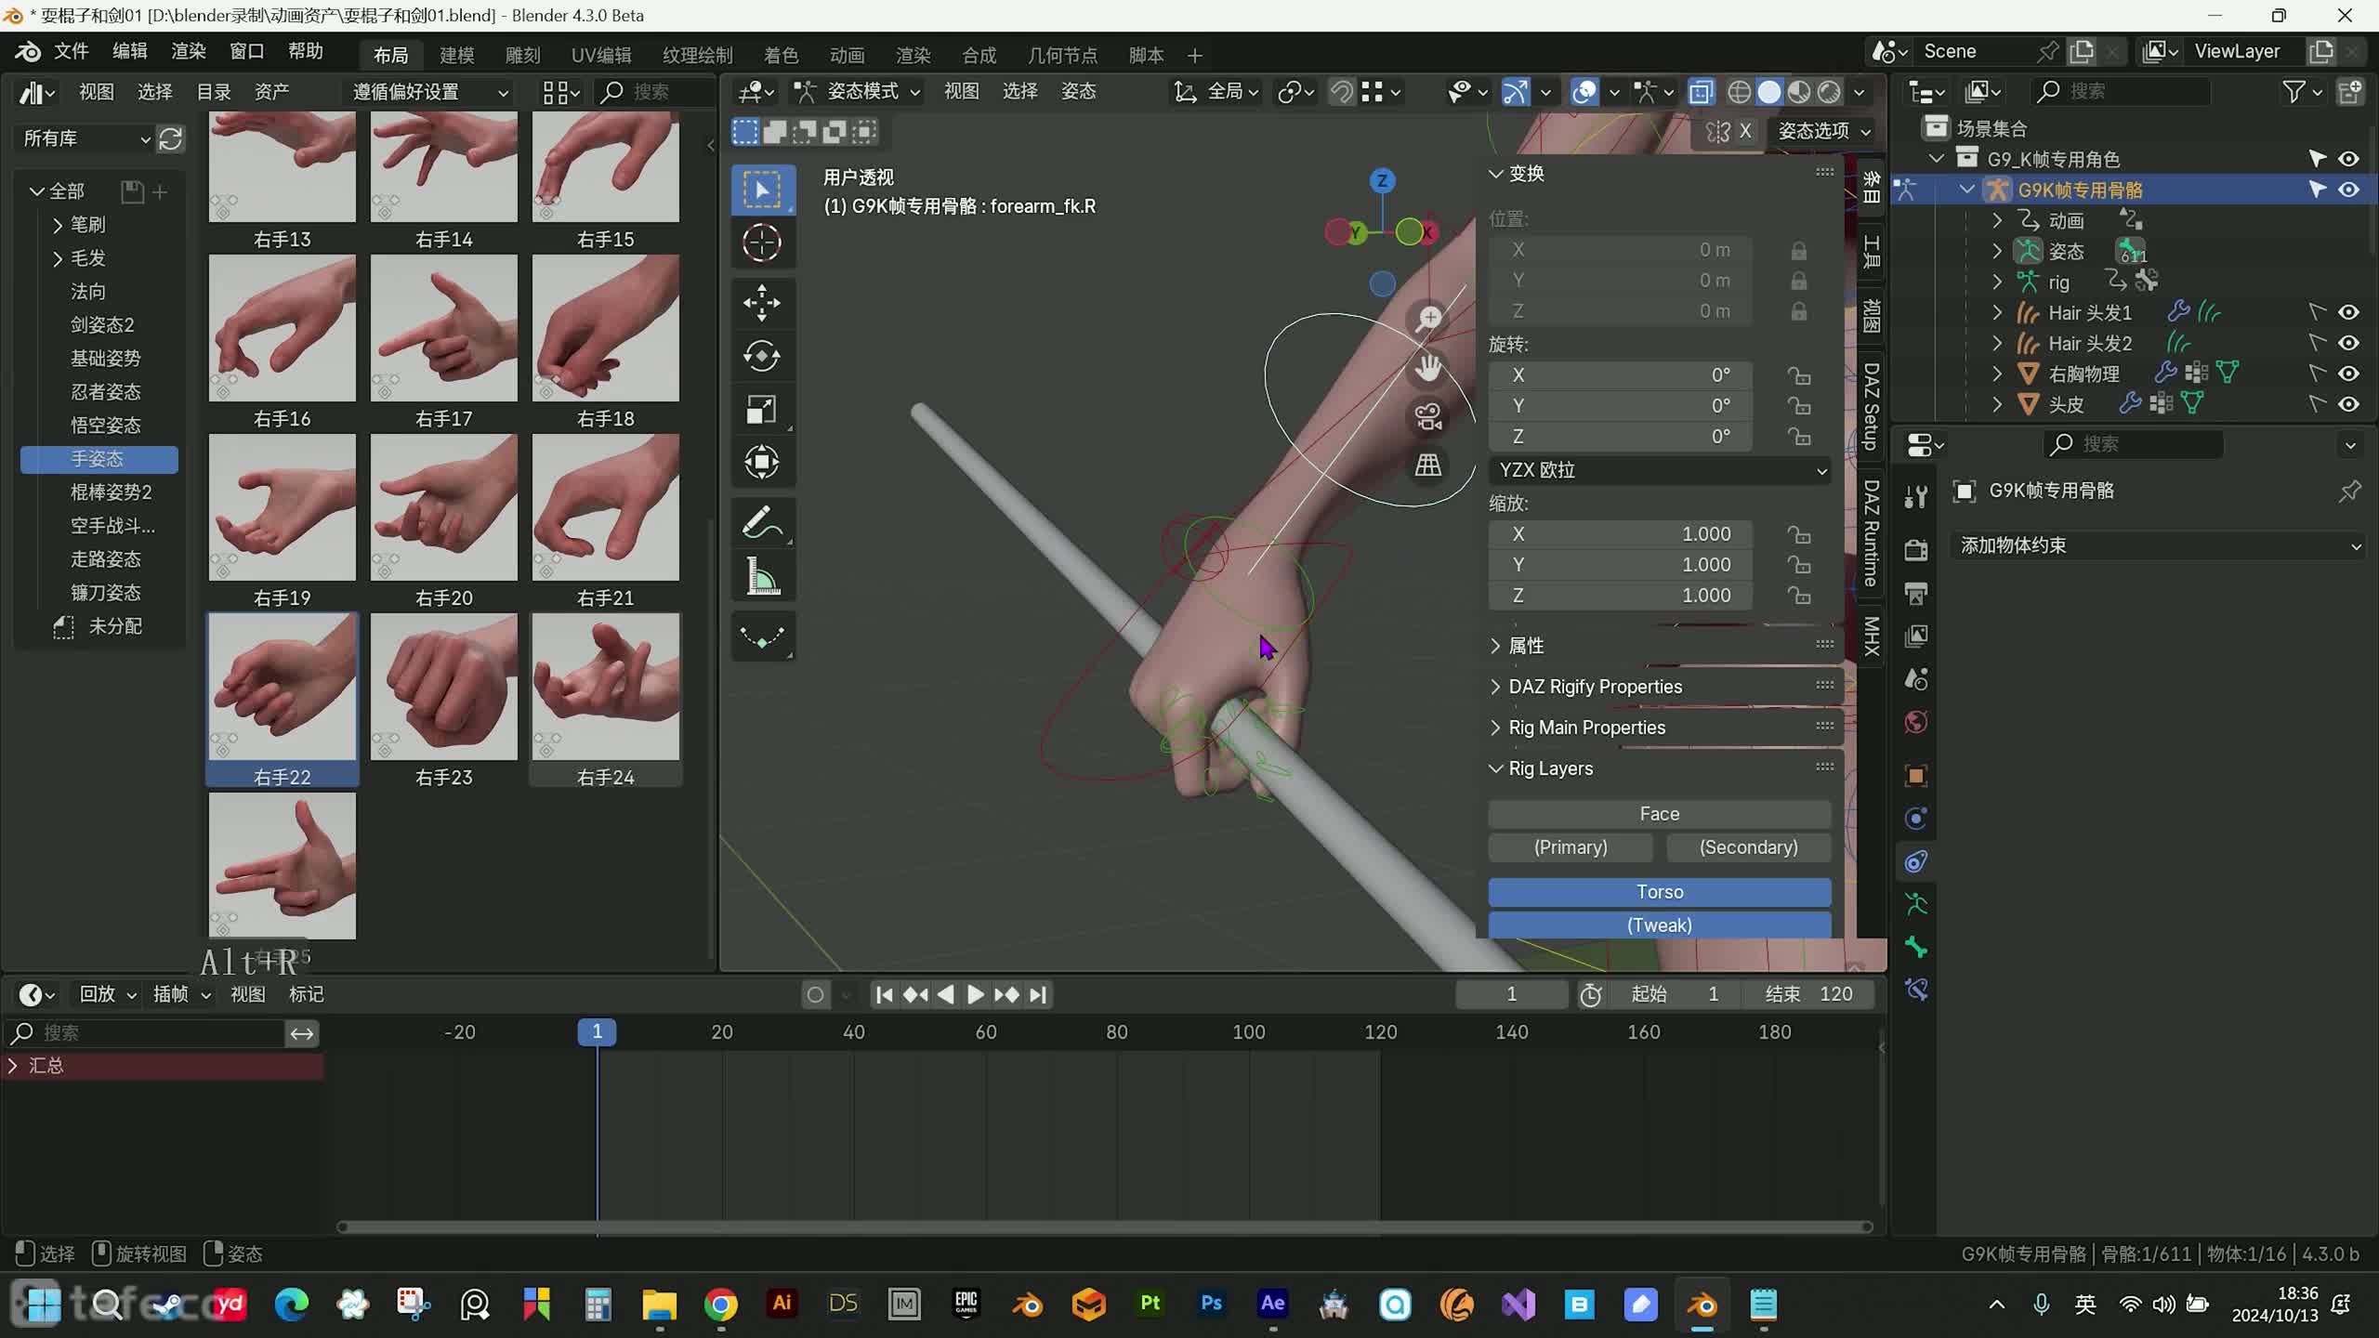The image size is (2379, 1338).
Task: Toggle camera view icon in viewport
Action: pos(1428,416)
